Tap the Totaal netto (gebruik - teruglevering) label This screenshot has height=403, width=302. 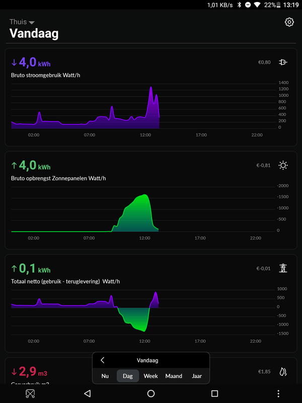pos(65,282)
